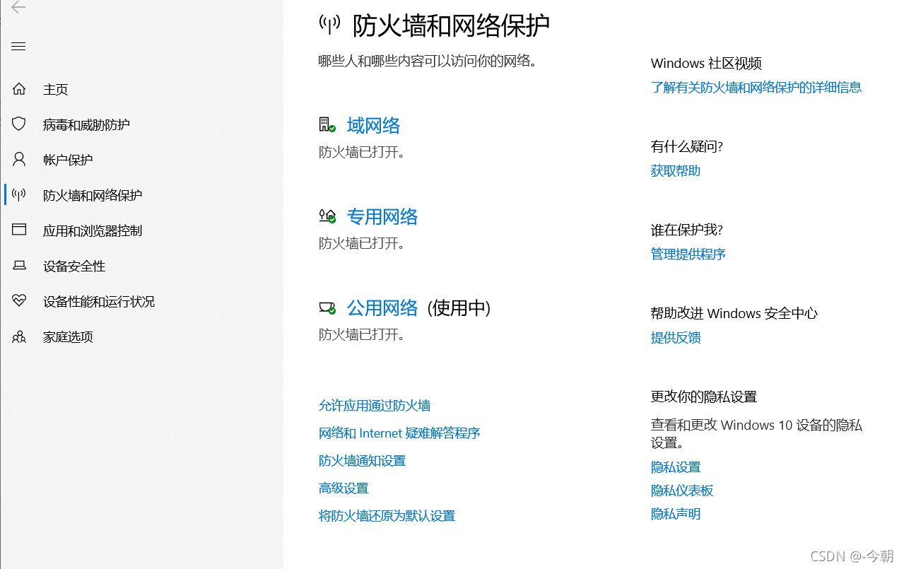Click 哪些人和哪些内容可以访问你的网络 subtitle

coord(428,61)
